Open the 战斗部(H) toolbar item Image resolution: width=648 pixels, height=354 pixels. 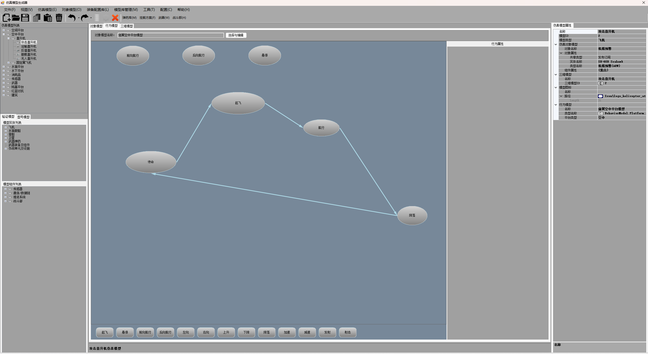point(179,18)
